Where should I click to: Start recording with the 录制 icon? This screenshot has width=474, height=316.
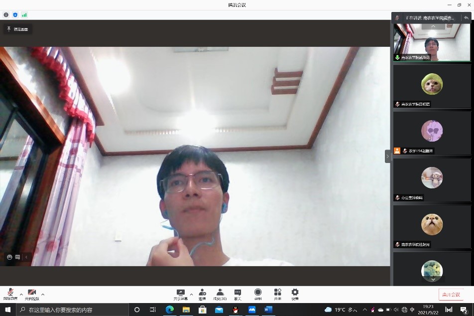(257, 294)
